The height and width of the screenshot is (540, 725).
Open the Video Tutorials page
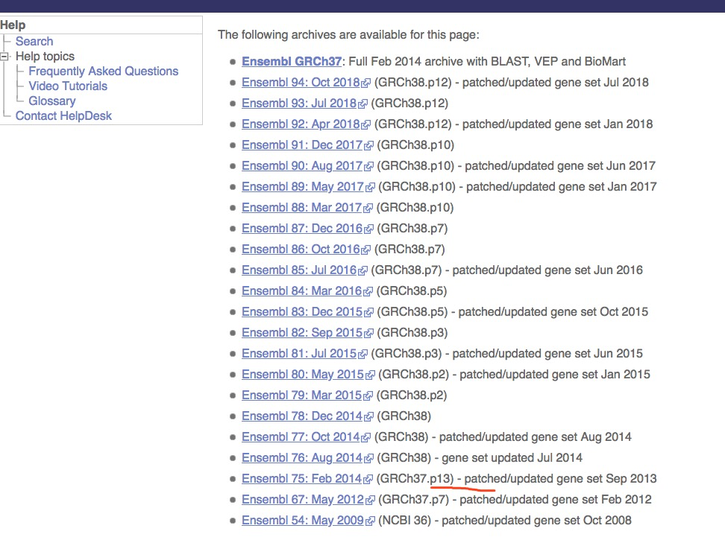coord(68,86)
